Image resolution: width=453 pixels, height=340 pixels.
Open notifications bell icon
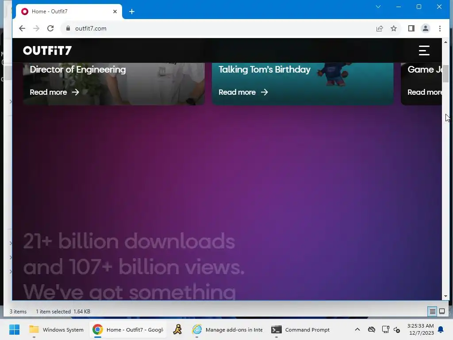coord(441,329)
